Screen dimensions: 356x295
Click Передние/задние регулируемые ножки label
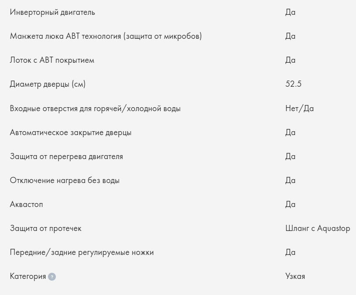tap(82, 252)
